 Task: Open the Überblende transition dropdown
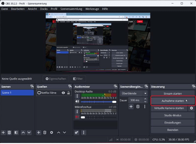coord(134,93)
